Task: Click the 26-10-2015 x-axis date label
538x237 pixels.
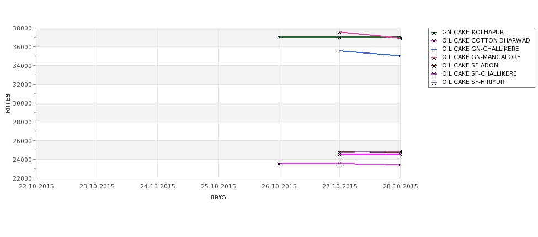Action: click(279, 187)
